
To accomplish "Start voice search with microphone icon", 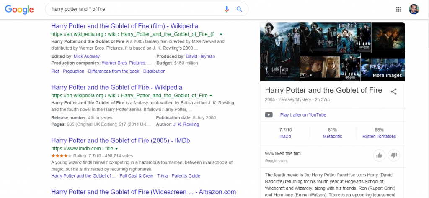I will tap(227, 9).
